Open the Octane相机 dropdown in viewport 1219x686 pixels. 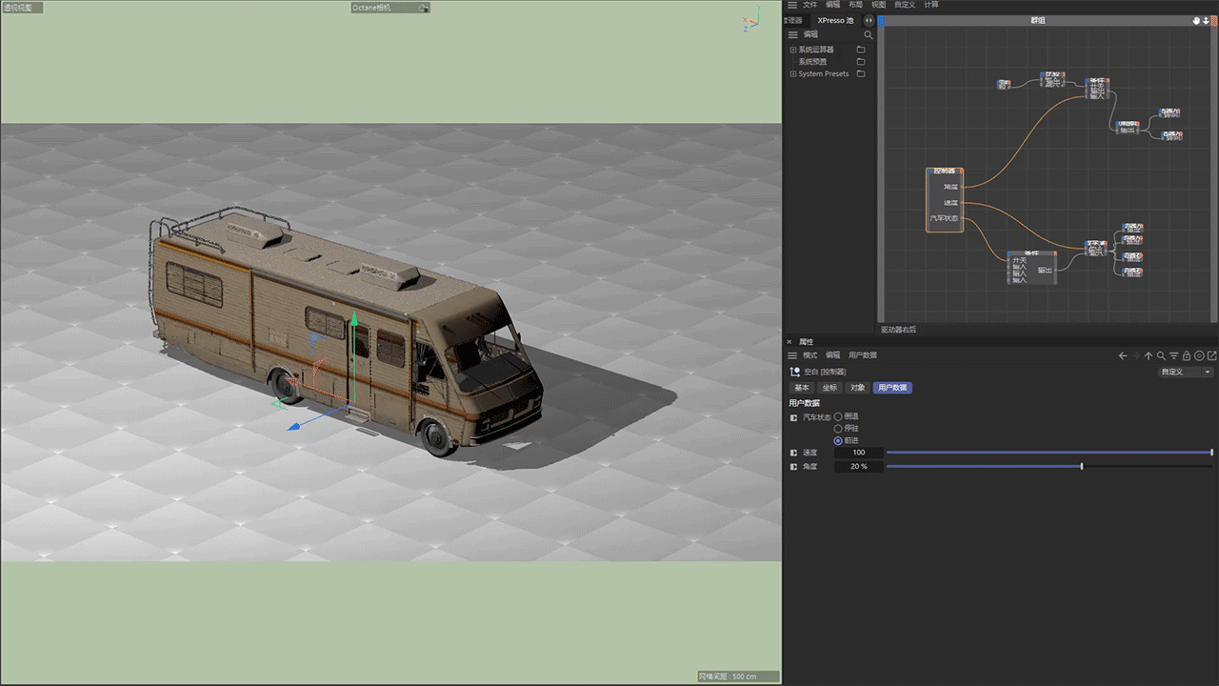390,8
